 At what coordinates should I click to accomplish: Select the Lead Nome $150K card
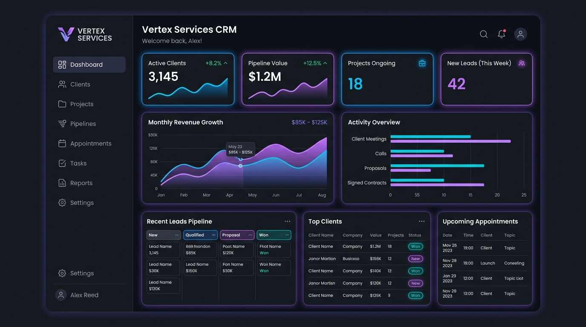pos(200,268)
